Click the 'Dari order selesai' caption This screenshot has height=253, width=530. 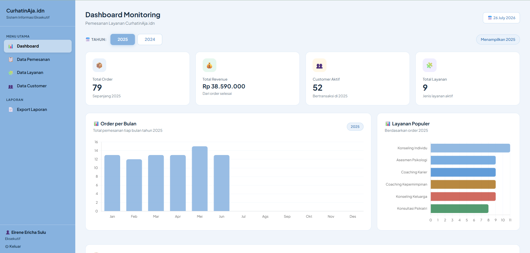217,94
